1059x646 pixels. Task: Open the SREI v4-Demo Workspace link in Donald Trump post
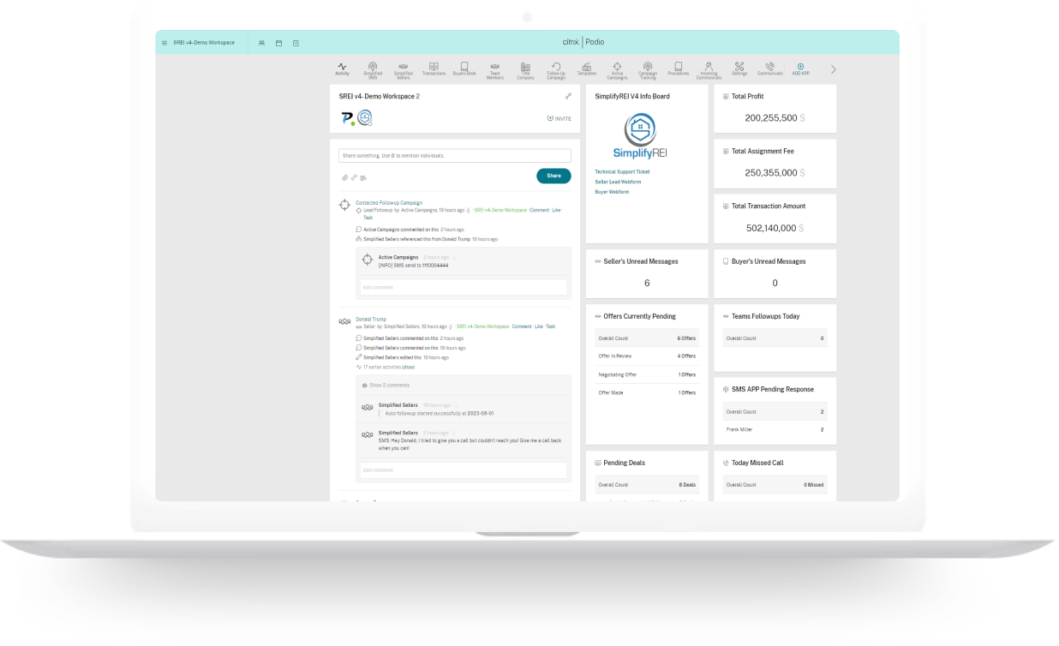point(482,326)
